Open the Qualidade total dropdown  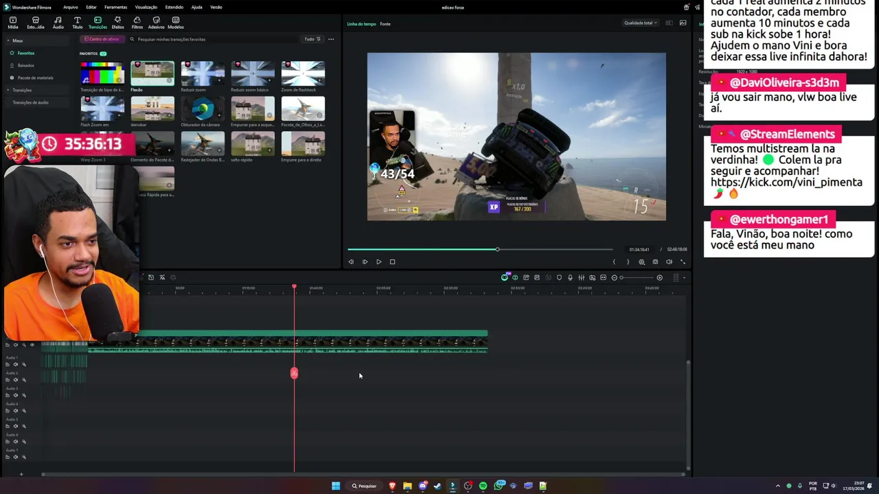pyautogui.click(x=640, y=23)
